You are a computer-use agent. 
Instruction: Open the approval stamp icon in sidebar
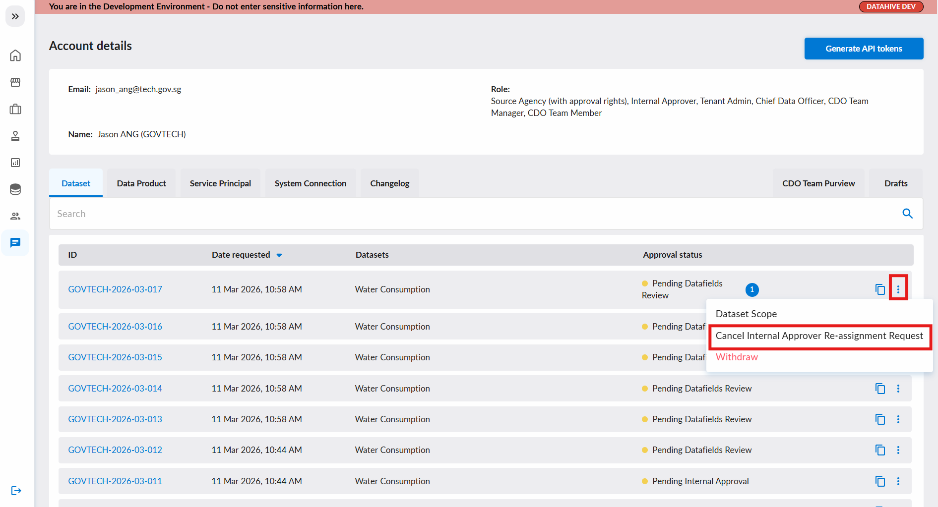click(x=15, y=136)
